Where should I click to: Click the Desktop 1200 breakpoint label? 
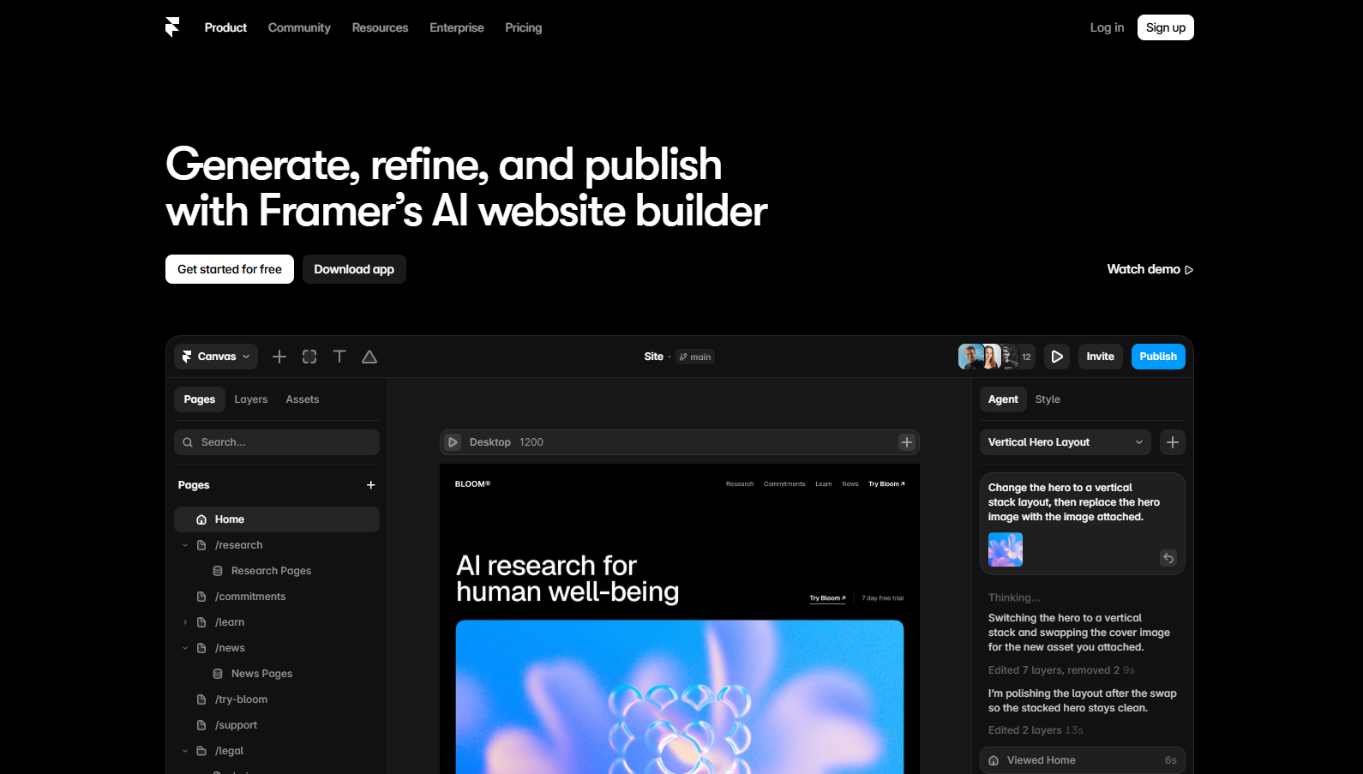[506, 442]
